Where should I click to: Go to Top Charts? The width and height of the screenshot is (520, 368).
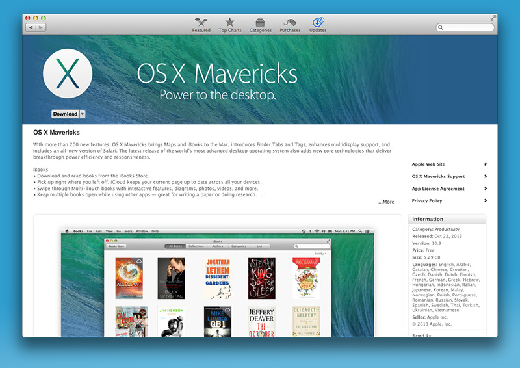(x=229, y=25)
